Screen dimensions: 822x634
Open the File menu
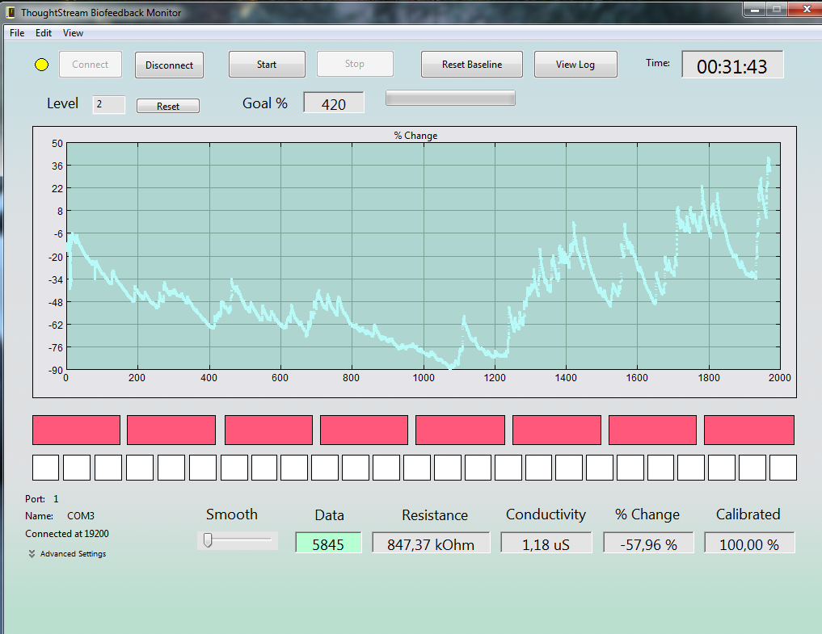coord(17,33)
